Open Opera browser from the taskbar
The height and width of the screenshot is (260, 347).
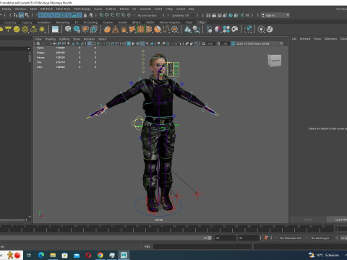click(88, 255)
